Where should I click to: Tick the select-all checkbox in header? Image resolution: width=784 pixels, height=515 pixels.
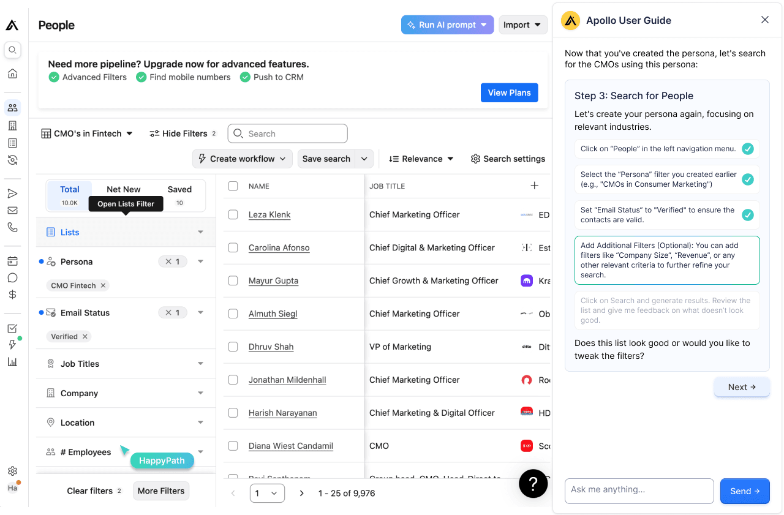pos(233,186)
